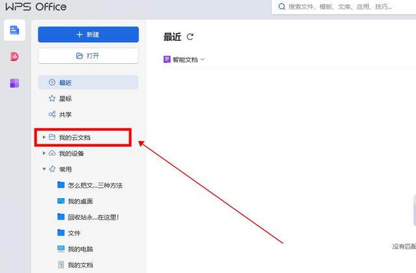Expand the 我的云文档 triangle
This screenshot has height=273, width=416.
tap(44, 137)
